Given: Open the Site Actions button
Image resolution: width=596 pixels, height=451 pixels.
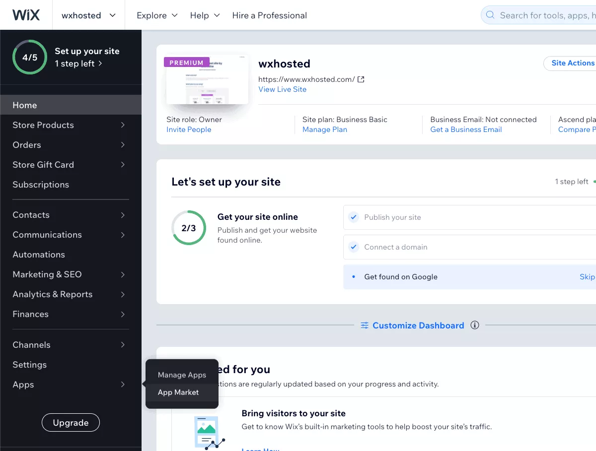Looking at the screenshot, I should 570,63.
